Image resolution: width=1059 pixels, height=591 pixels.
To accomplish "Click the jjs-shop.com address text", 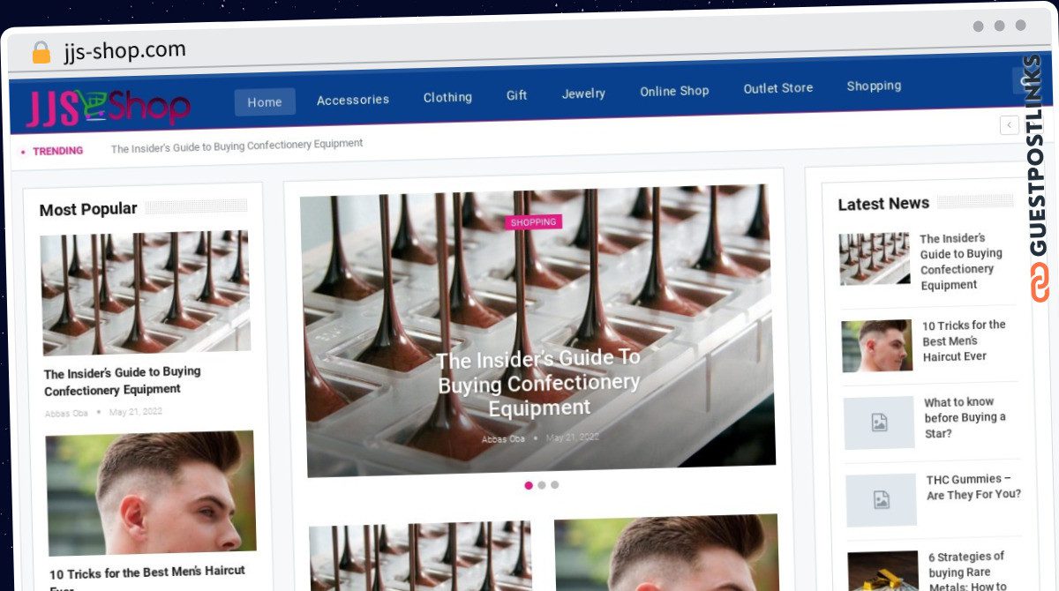I will tap(124, 50).
